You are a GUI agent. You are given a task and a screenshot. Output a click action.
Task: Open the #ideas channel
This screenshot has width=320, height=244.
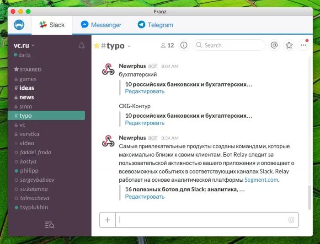pos(24,88)
